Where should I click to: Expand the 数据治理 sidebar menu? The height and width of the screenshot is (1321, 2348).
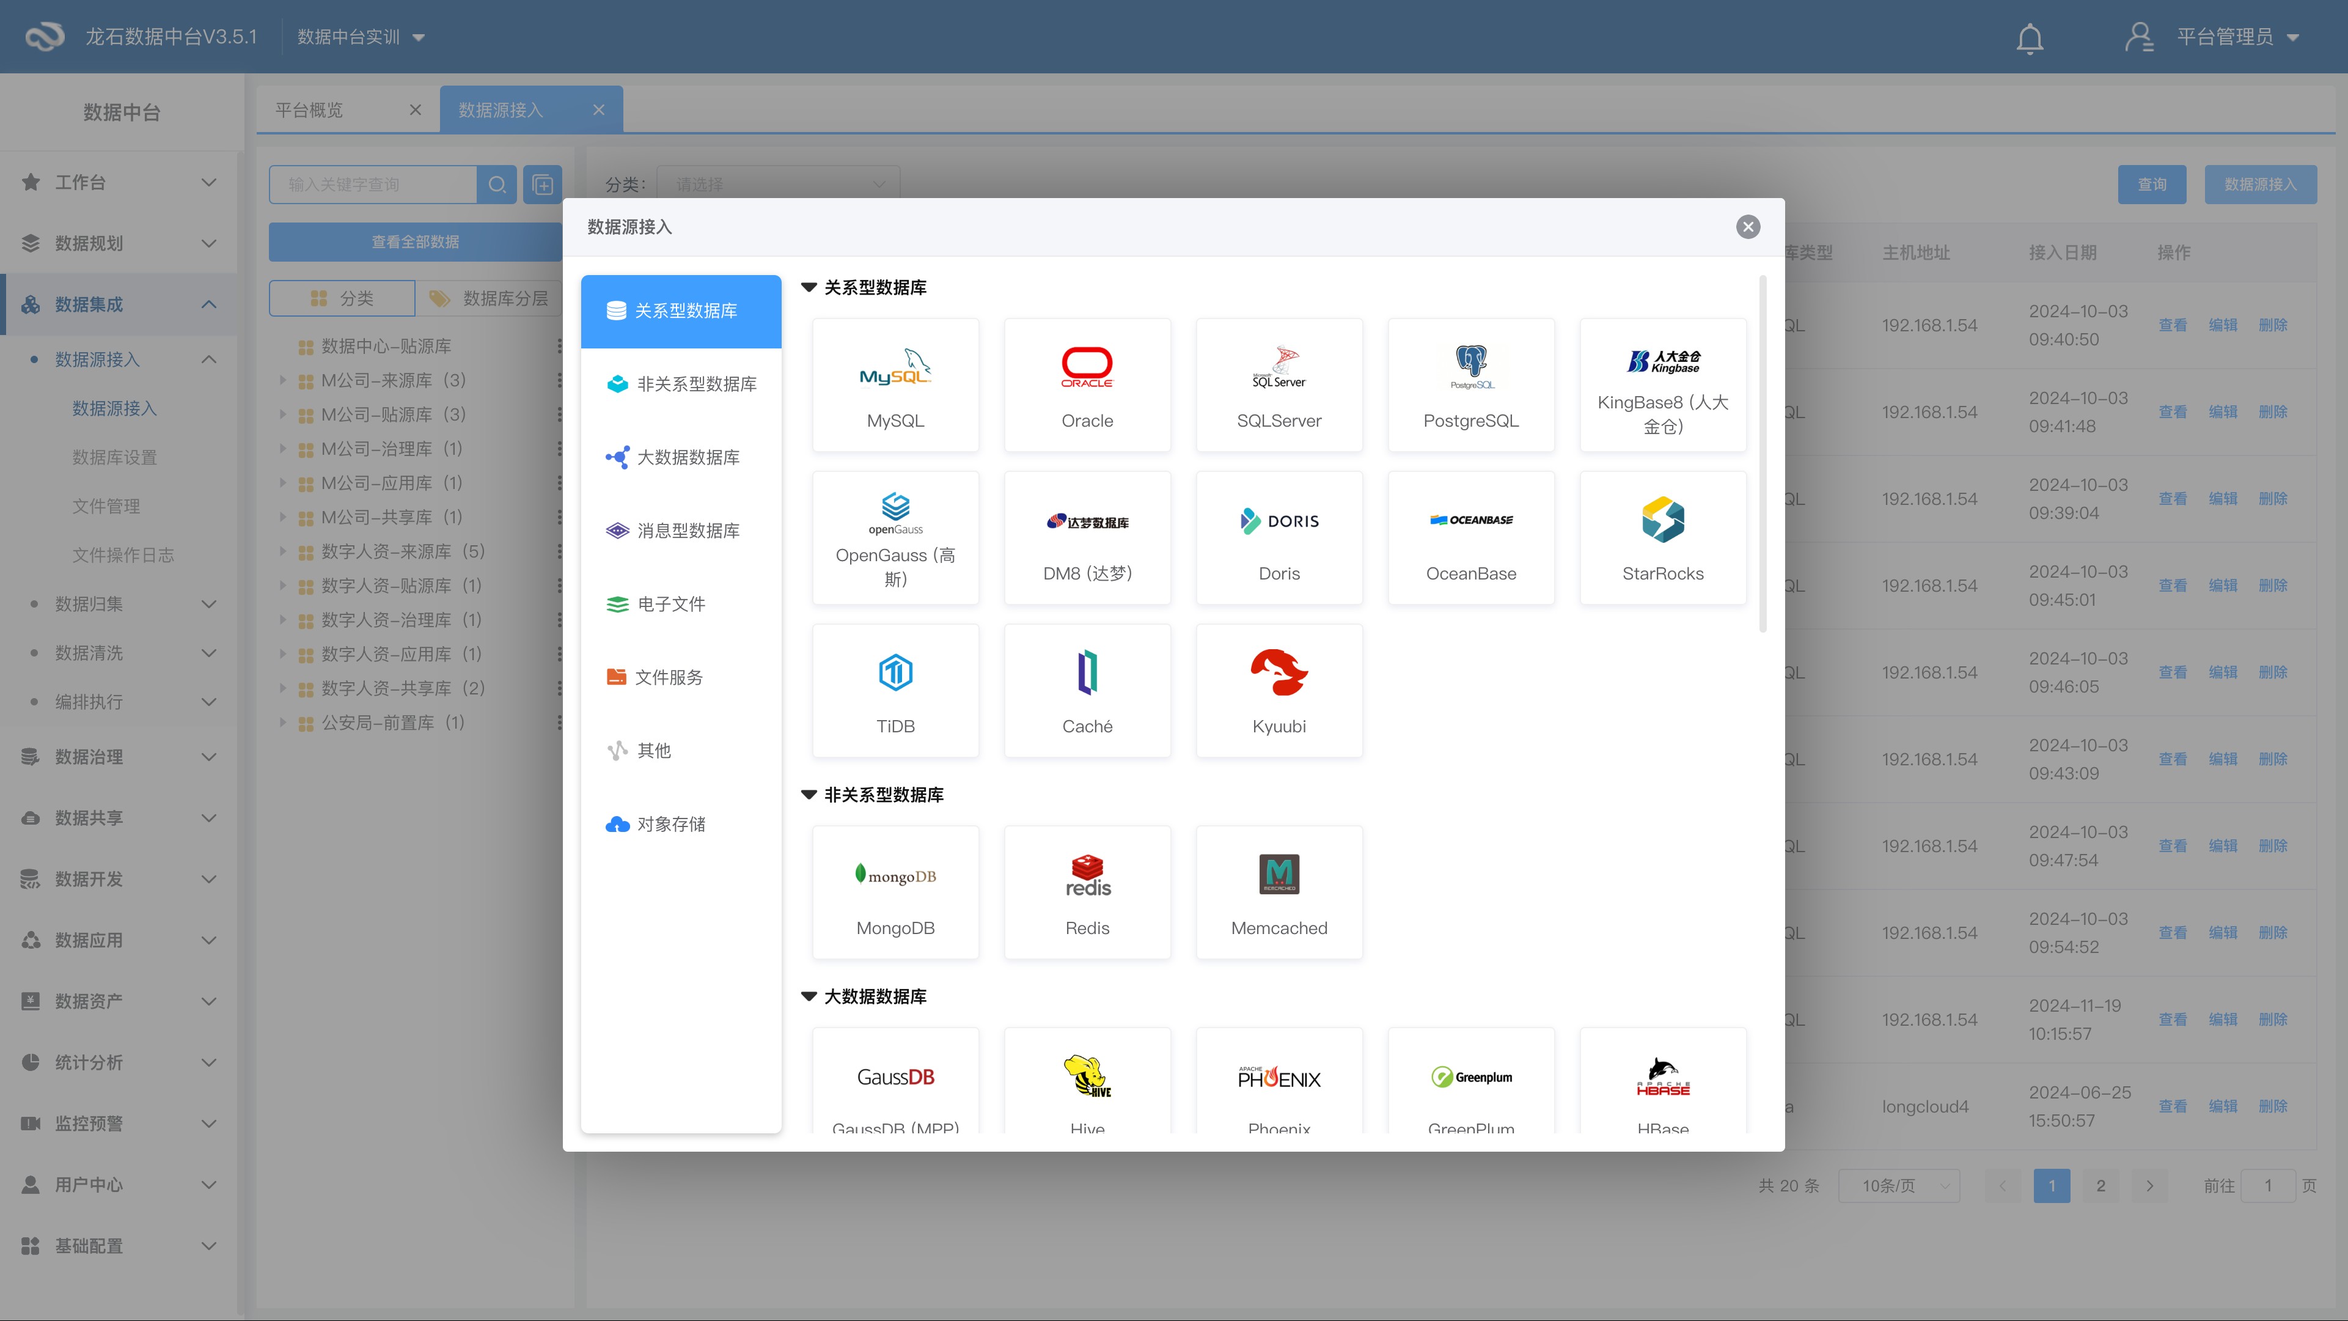point(119,757)
